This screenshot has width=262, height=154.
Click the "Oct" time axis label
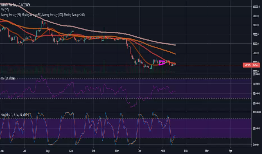coord(94,151)
